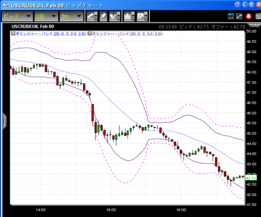Viewport: 261px width, 217px height.
Task: Click the Bollinger Band (20,0,S,2.0,2.0) label
Action: pyautogui.click(x=51, y=34)
